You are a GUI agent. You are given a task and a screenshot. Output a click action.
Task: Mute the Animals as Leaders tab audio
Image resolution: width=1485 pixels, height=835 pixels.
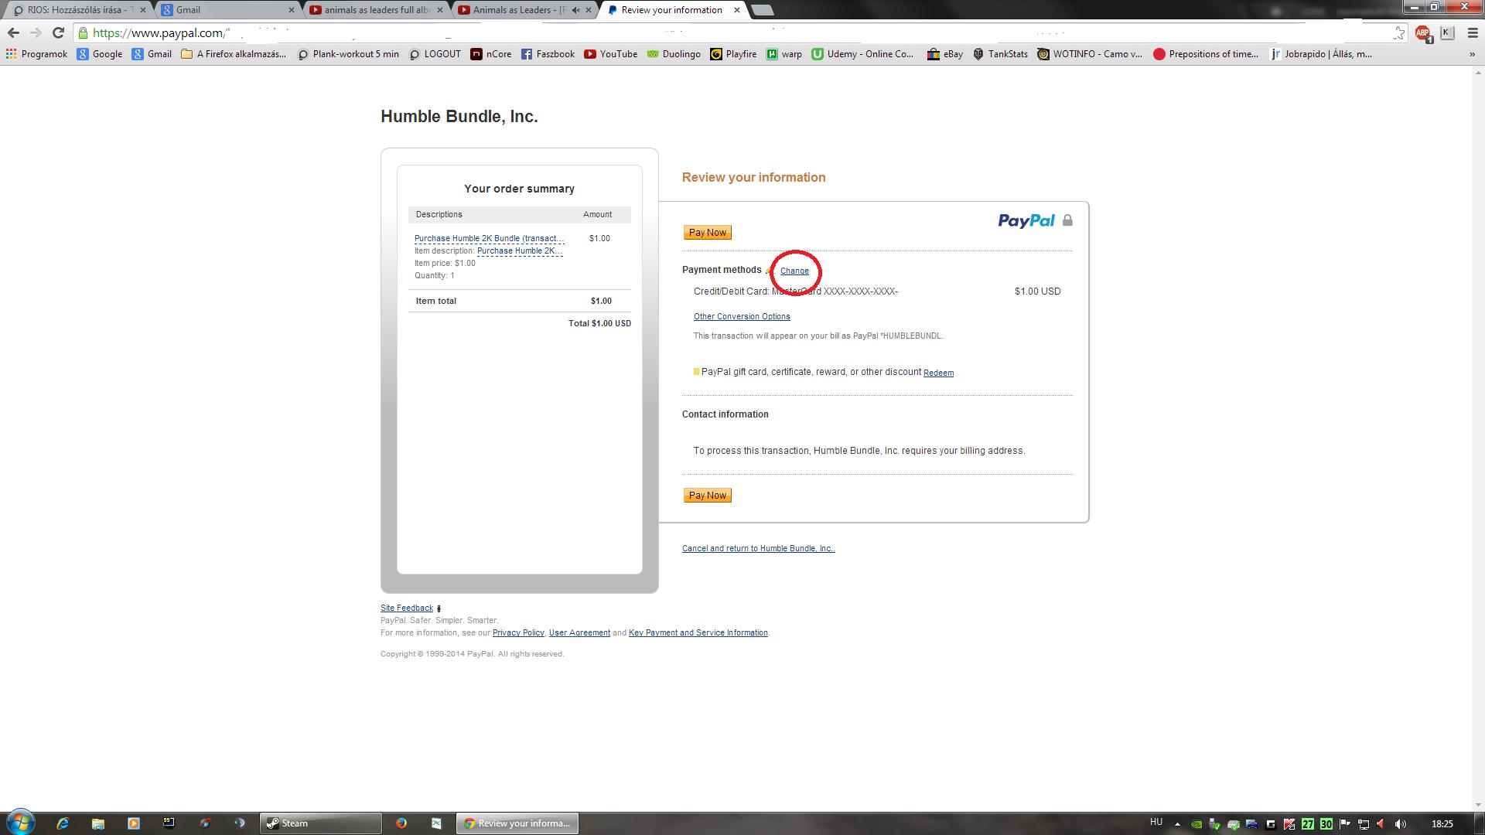click(x=575, y=10)
